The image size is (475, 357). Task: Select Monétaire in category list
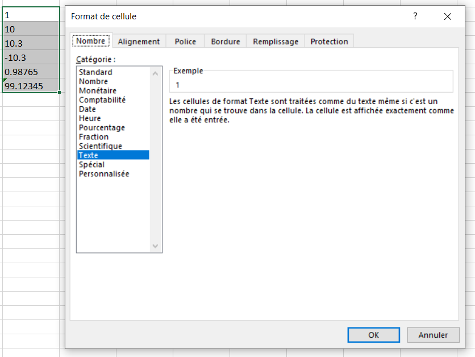[x=98, y=90]
